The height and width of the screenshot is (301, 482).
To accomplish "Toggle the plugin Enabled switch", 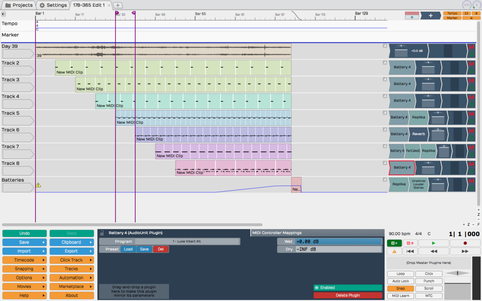I will click(x=347, y=287).
